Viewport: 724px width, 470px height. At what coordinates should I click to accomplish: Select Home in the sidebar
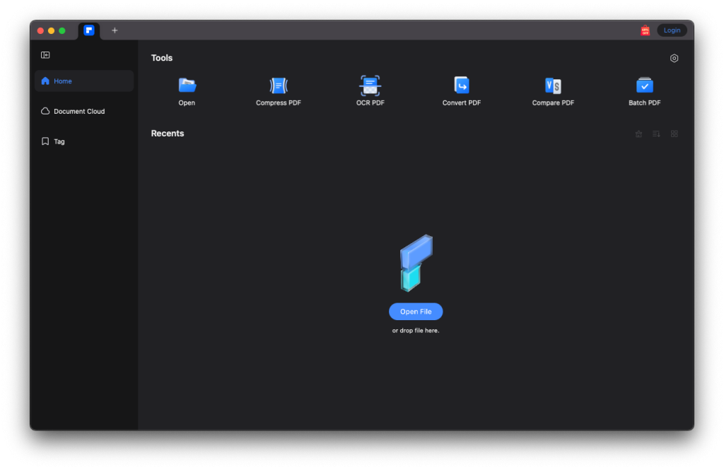pyautogui.click(x=62, y=81)
